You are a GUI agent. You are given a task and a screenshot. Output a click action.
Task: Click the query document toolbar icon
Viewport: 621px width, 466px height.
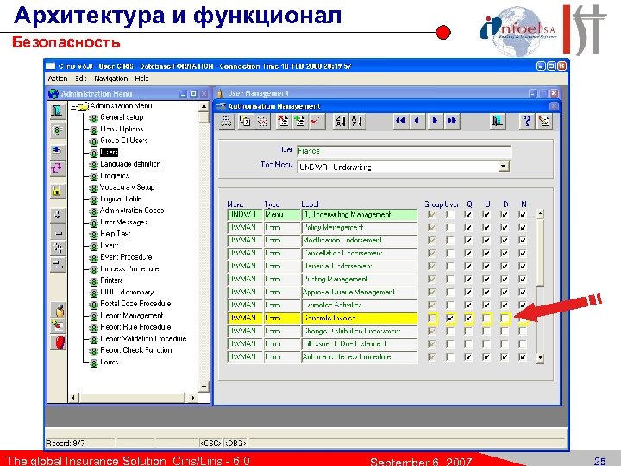[245, 121]
